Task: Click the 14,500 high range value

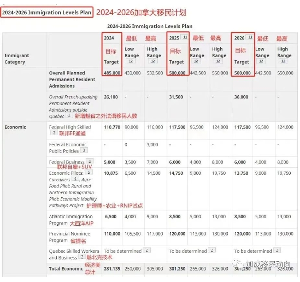Action: pos(154,173)
